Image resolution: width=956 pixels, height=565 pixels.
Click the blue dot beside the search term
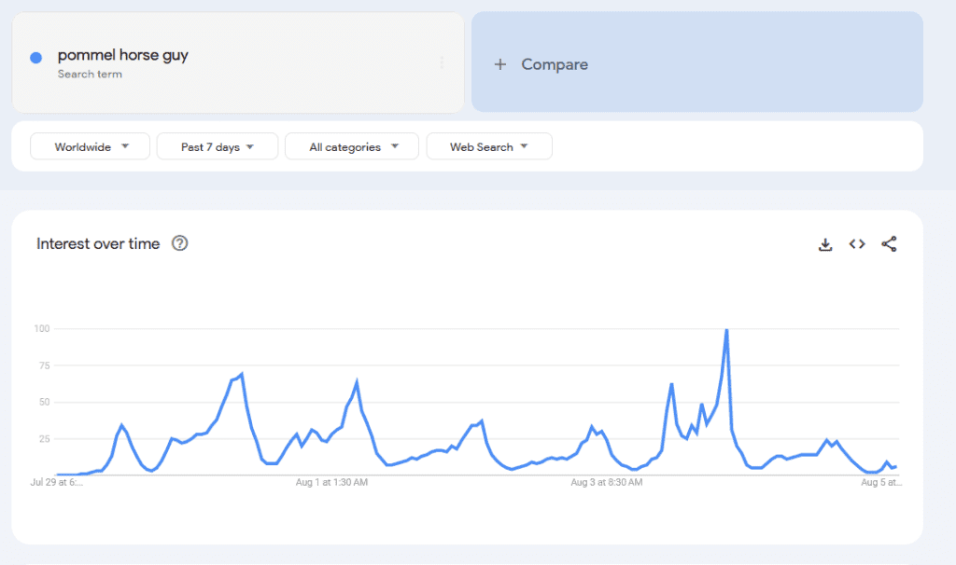tap(36, 58)
